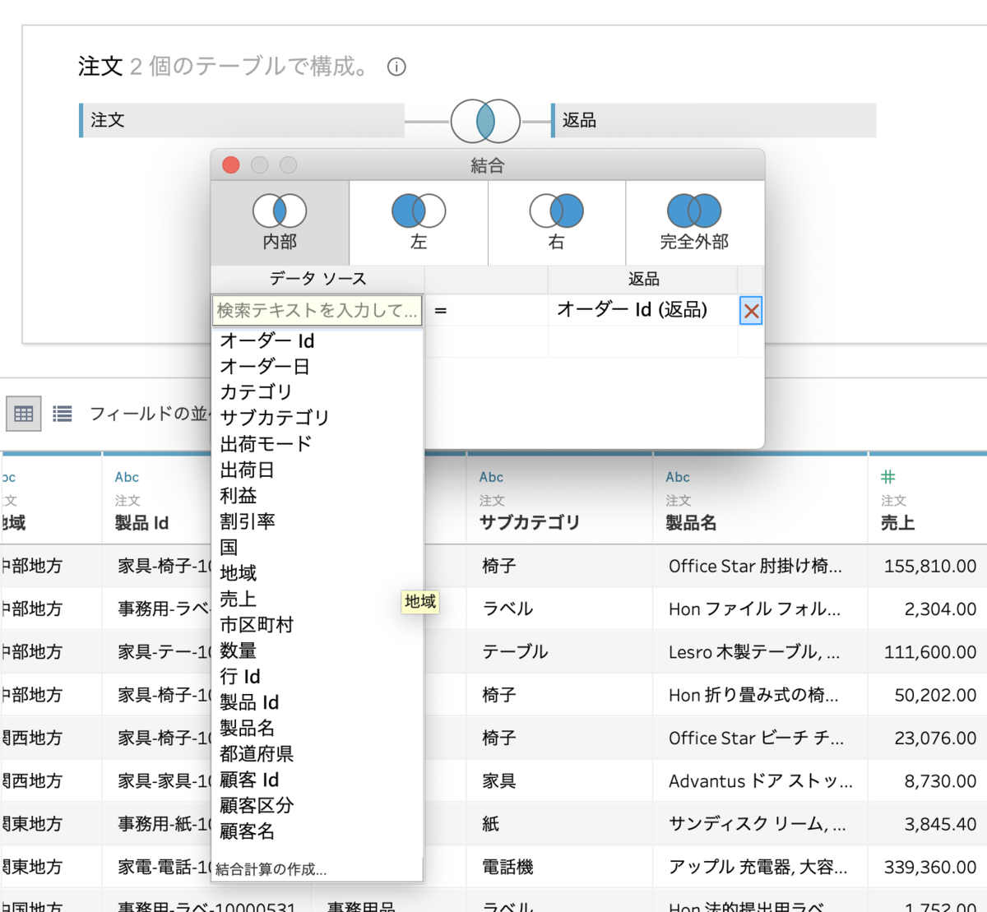Close the 結合 dialog with red button

231,165
